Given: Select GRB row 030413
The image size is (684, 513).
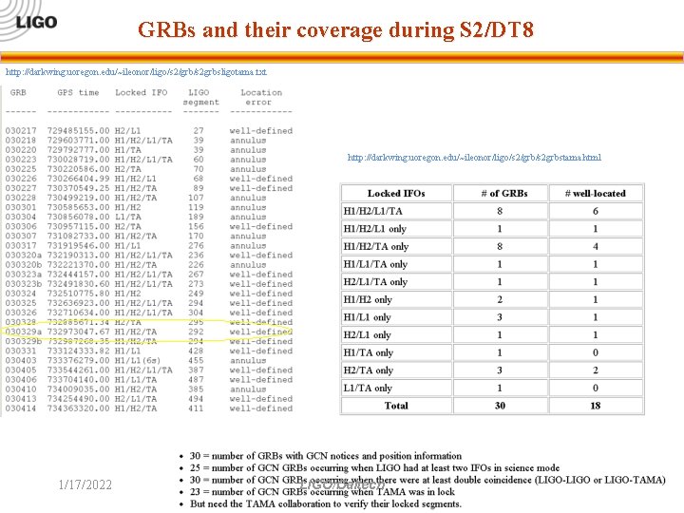Looking at the screenshot, I should point(149,399).
